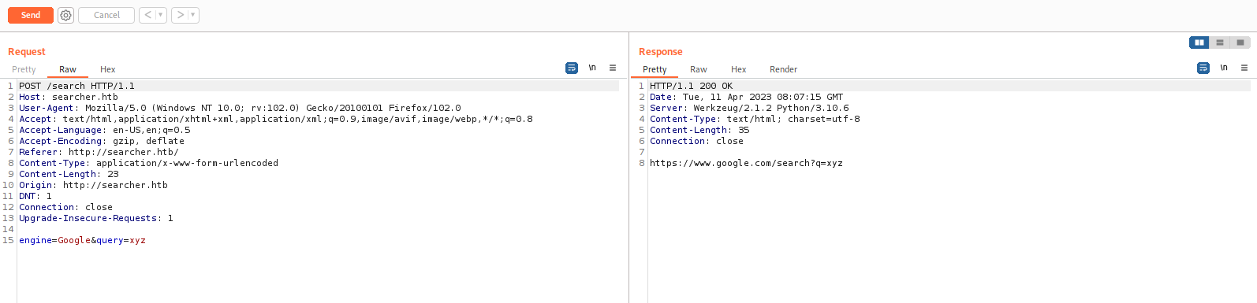Toggle word wrap icon in Request pane

point(572,68)
